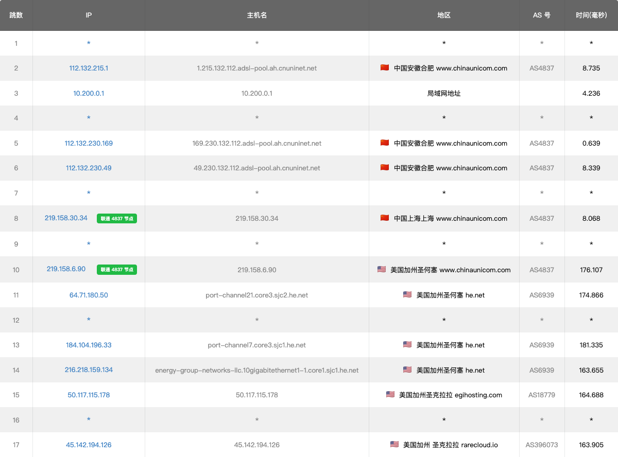Click the 8.735 latency value
Screen dimensions: 618x457
point(591,68)
